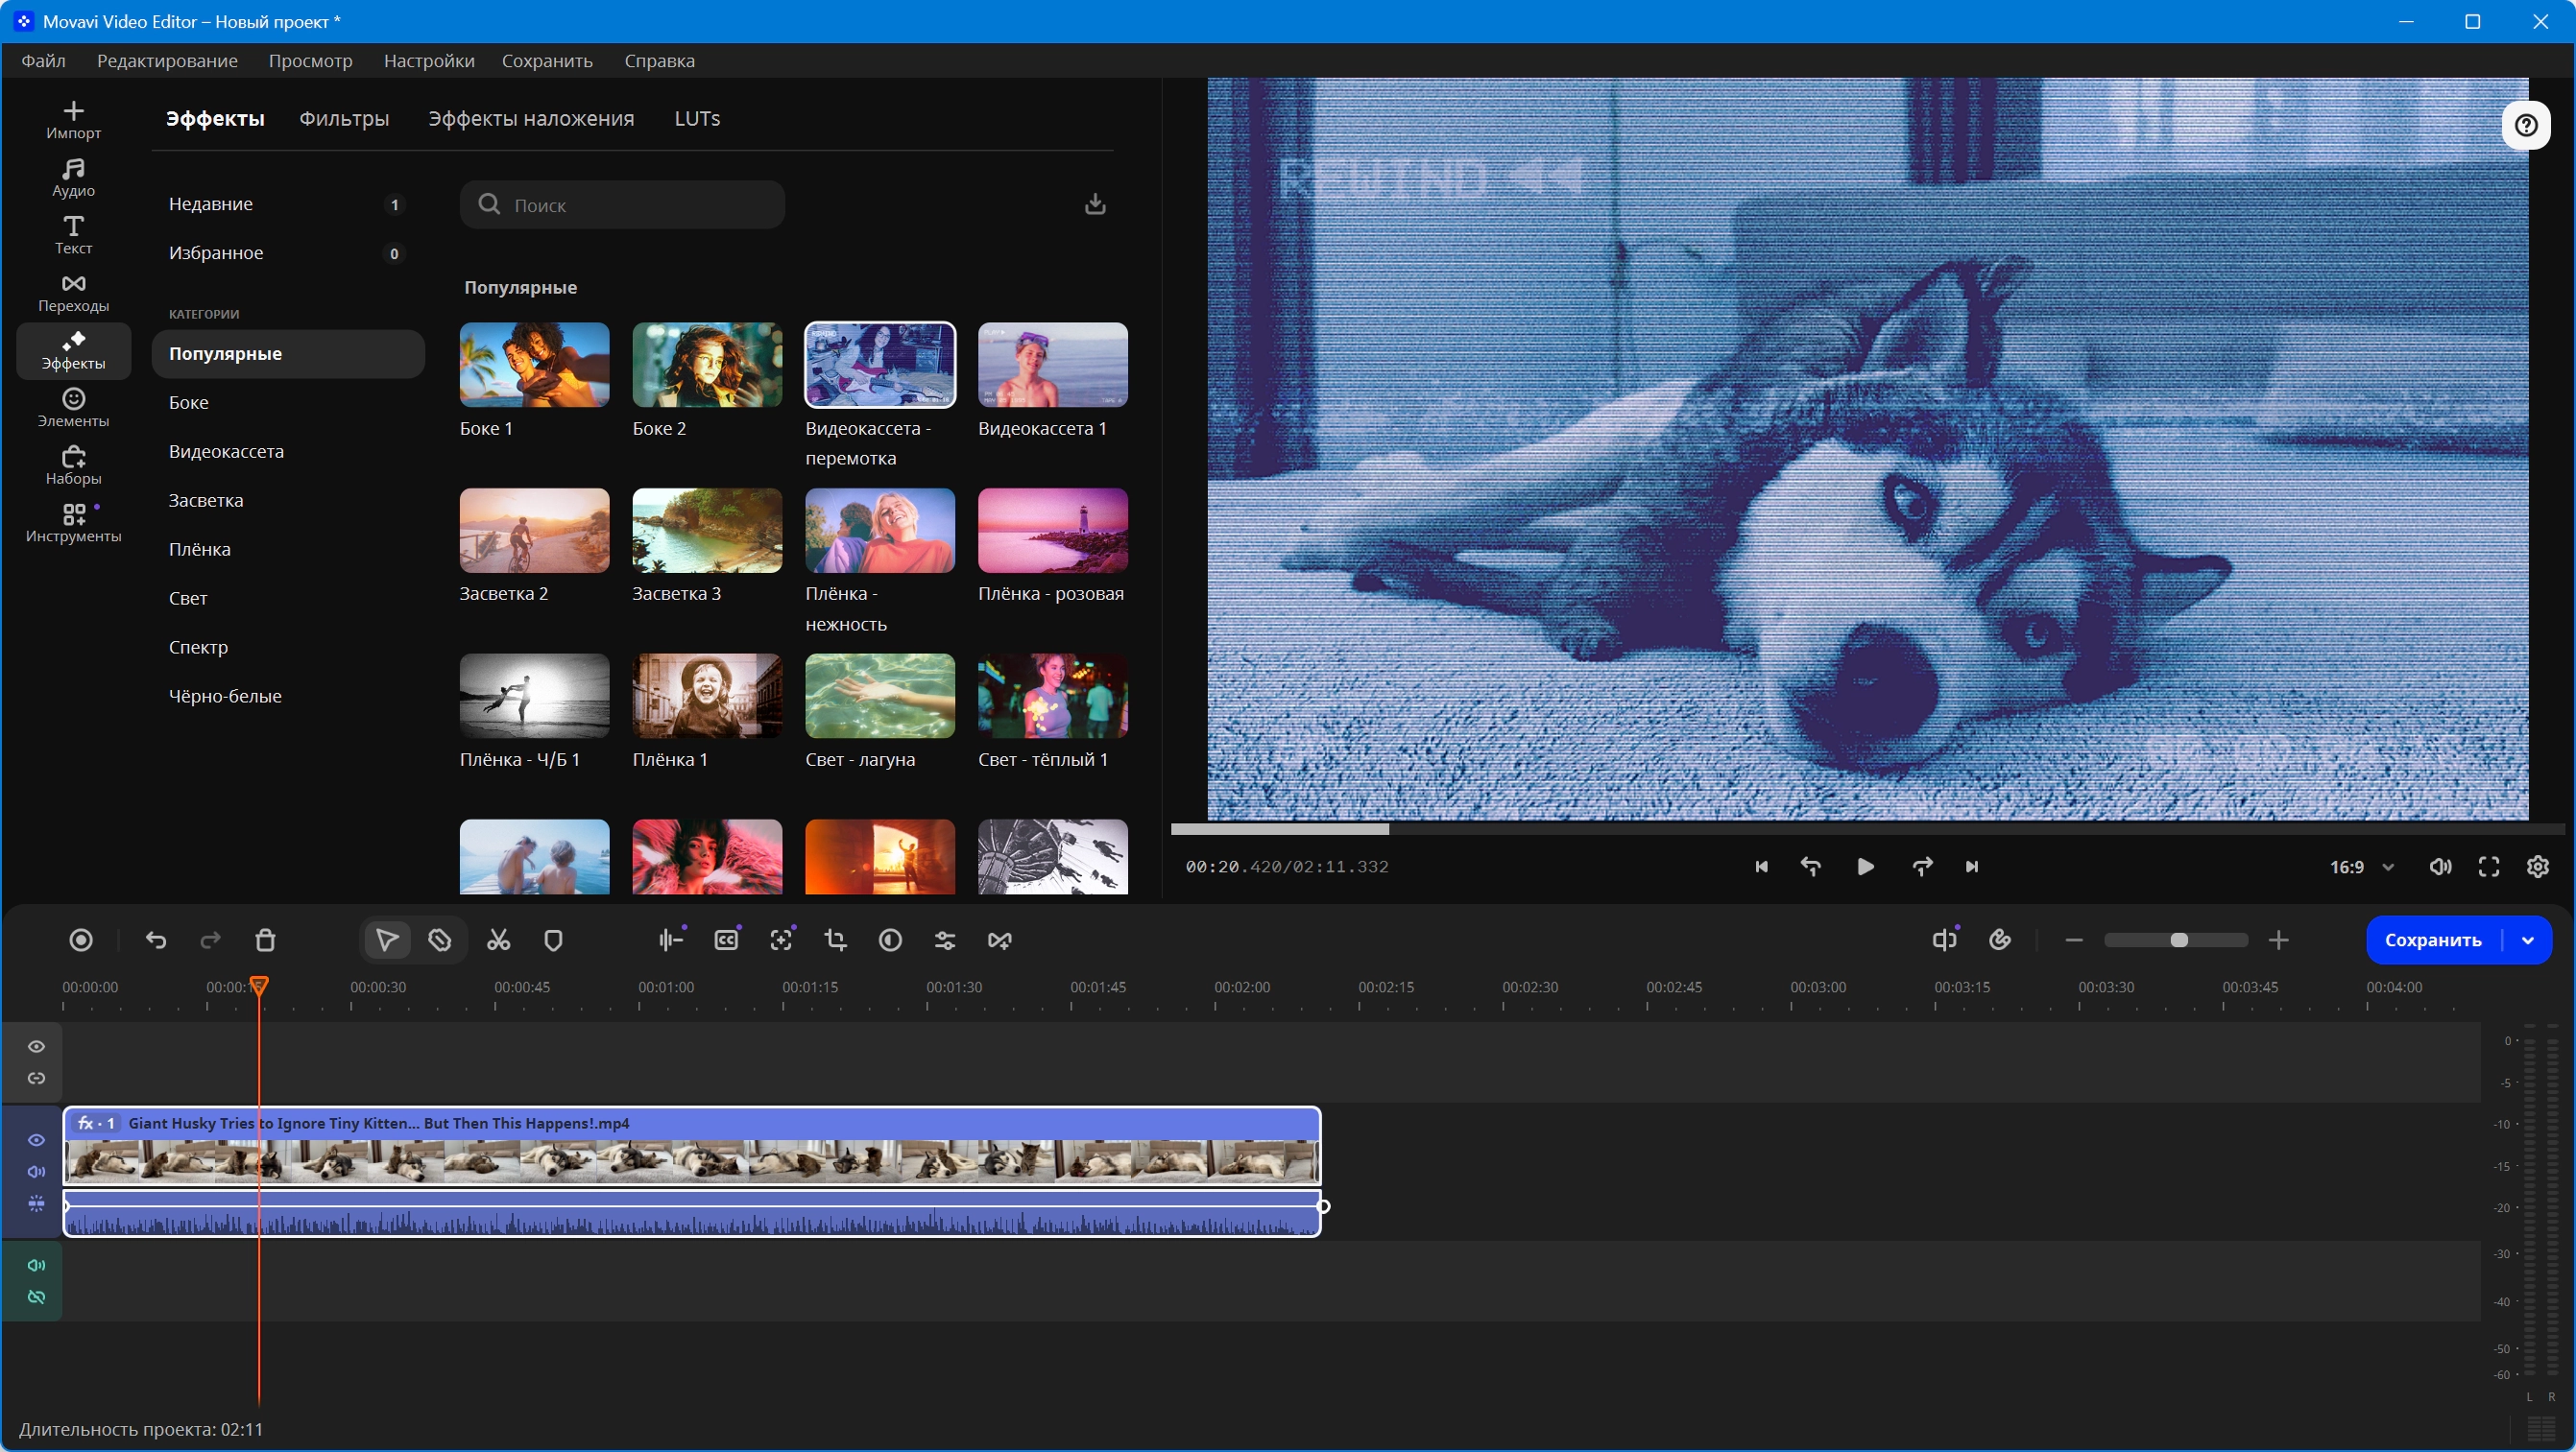
Task: Open the Settings menu
Action: (x=429, y=61)
